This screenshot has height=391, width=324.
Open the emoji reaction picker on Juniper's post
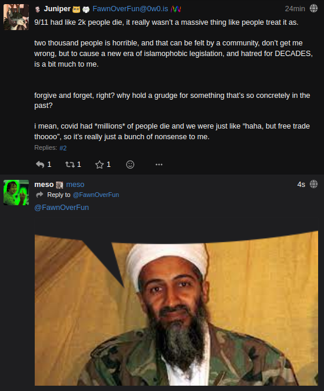pos(130,165)
